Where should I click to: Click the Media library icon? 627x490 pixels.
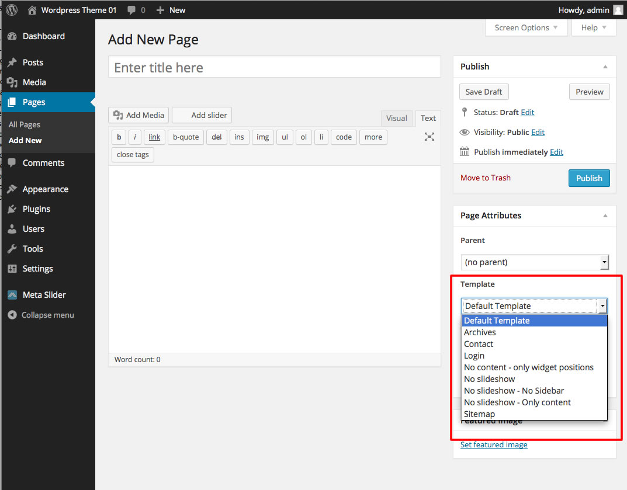coord(12,82)
